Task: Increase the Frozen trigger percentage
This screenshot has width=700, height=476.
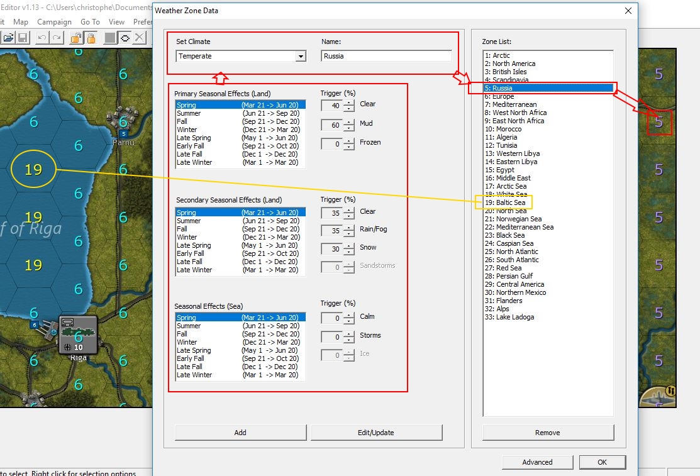Action: pos(349,141)
